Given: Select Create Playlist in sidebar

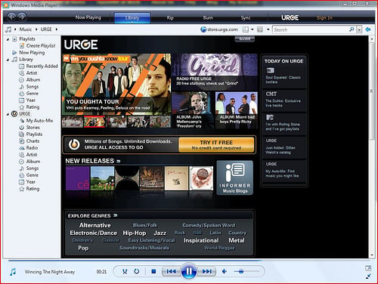Looking at the screenshot, I should click(x=41, y=45).
